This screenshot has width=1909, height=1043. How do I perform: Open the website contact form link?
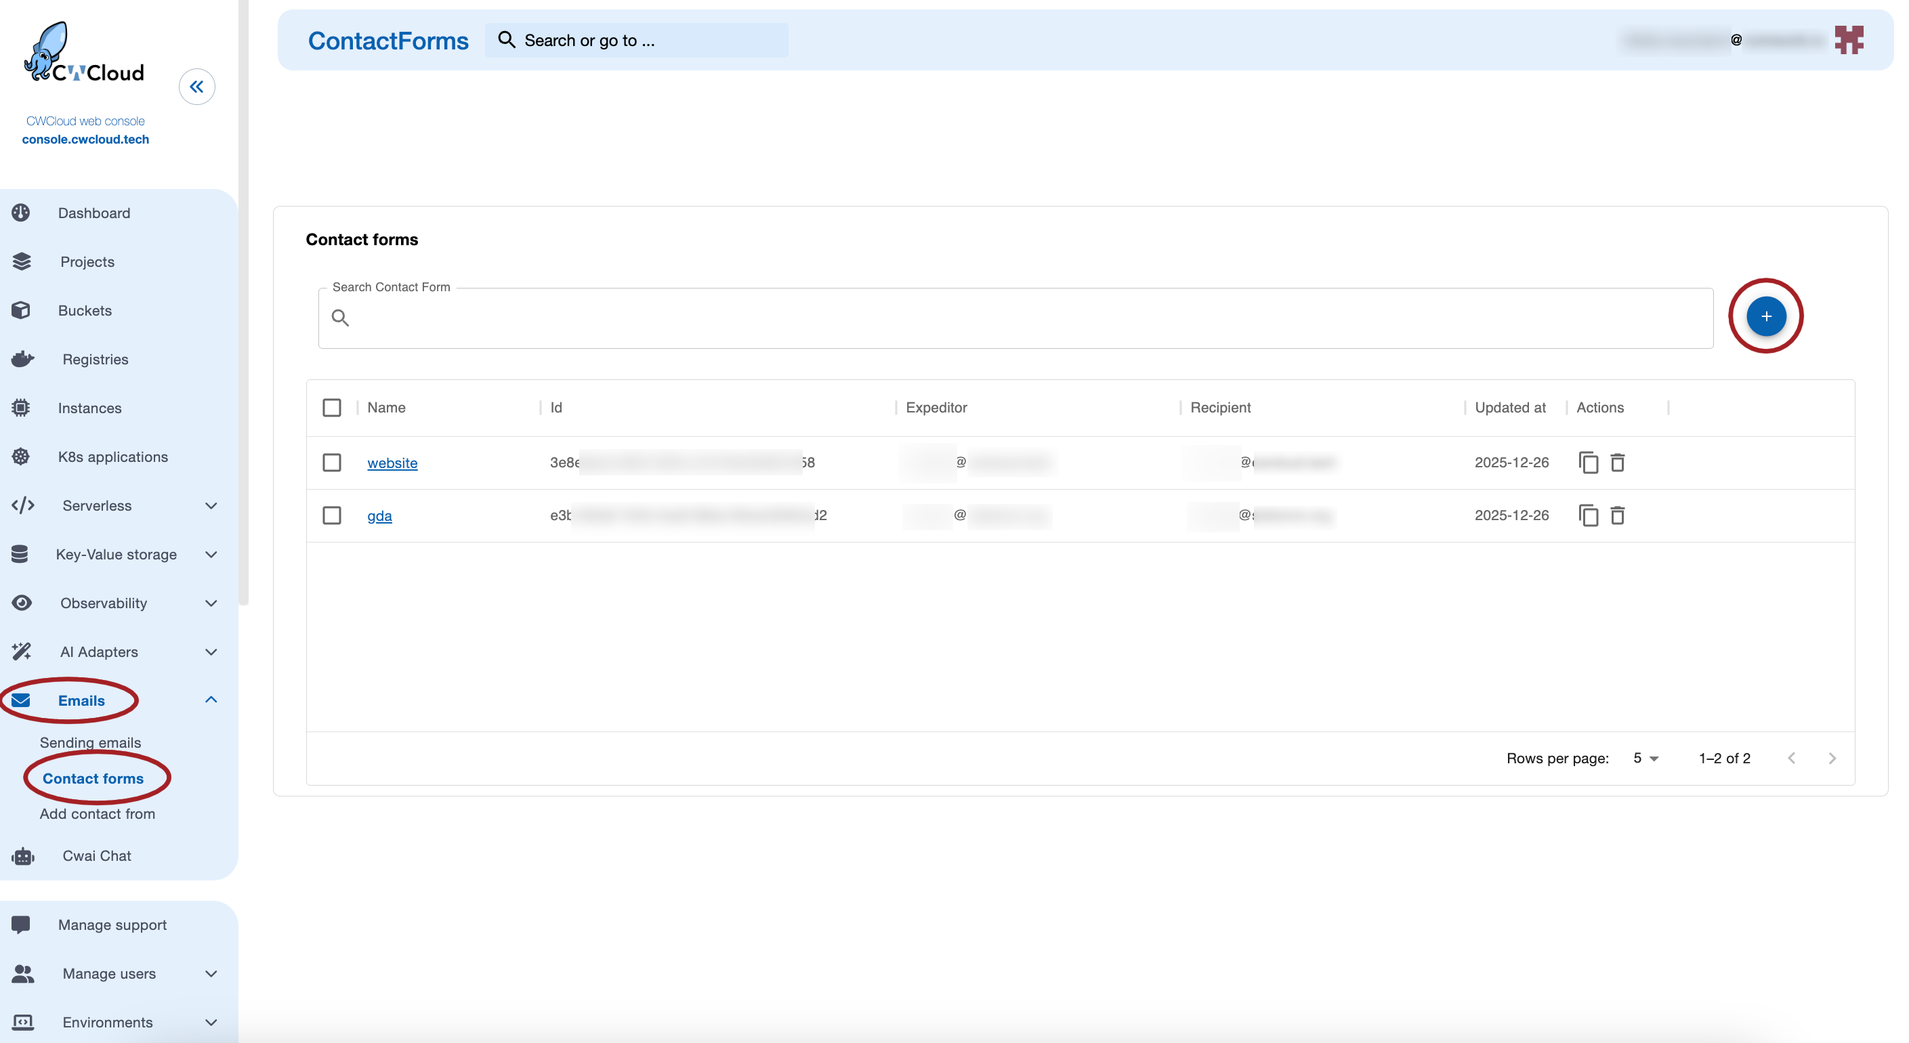click(392, 462)
